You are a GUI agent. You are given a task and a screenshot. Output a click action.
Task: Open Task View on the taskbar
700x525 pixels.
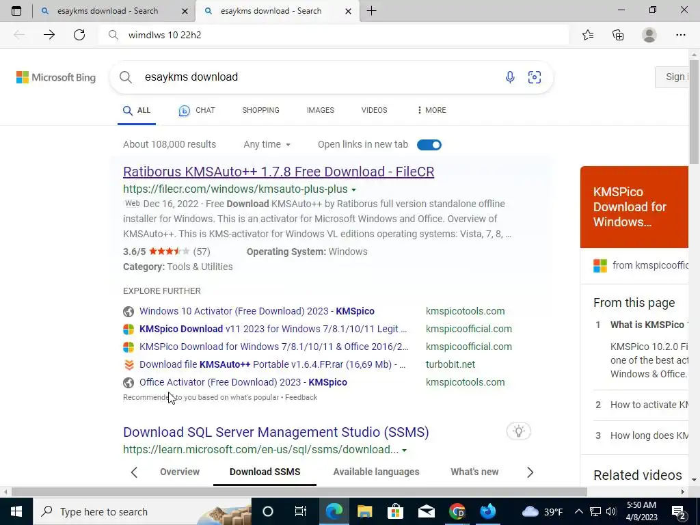pyautogui.click(x=301, y=511)
